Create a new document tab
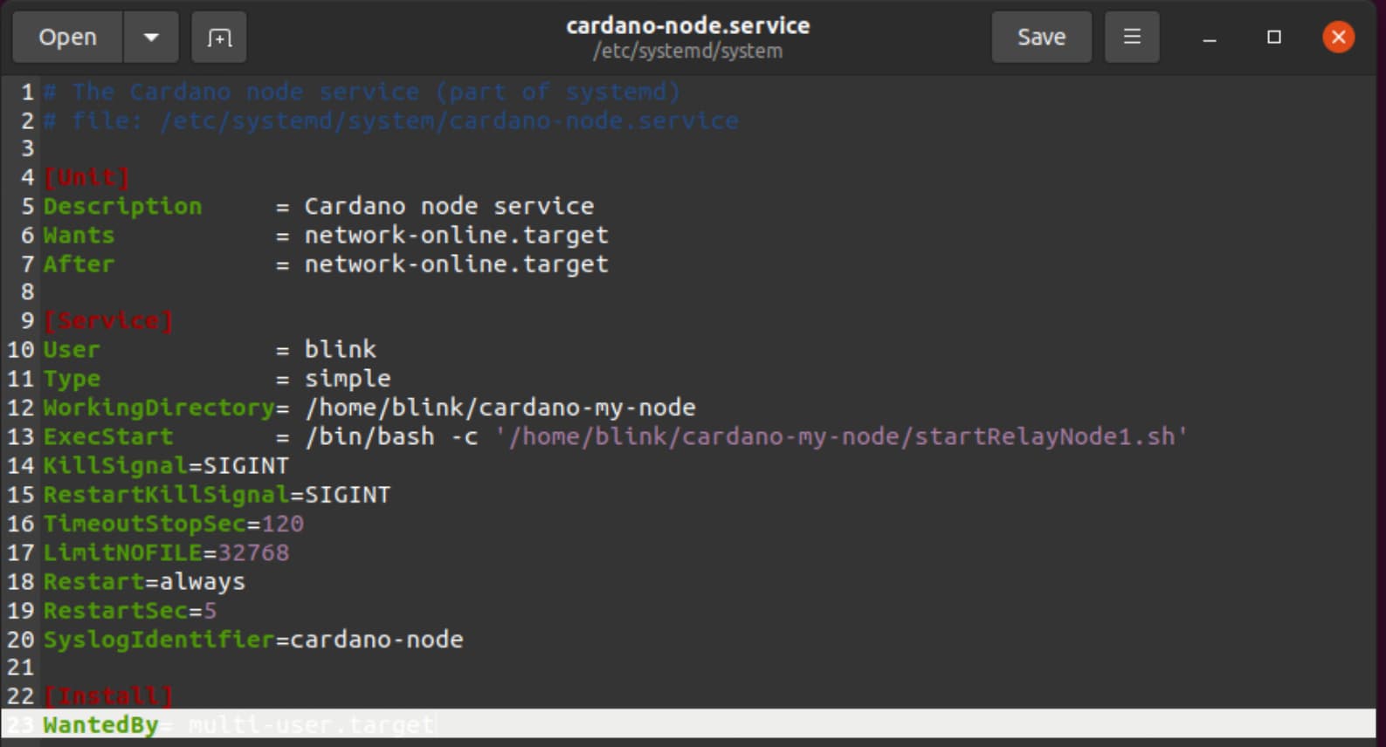The width and height of the screenshot is (1386, 747). coord(219,38)
